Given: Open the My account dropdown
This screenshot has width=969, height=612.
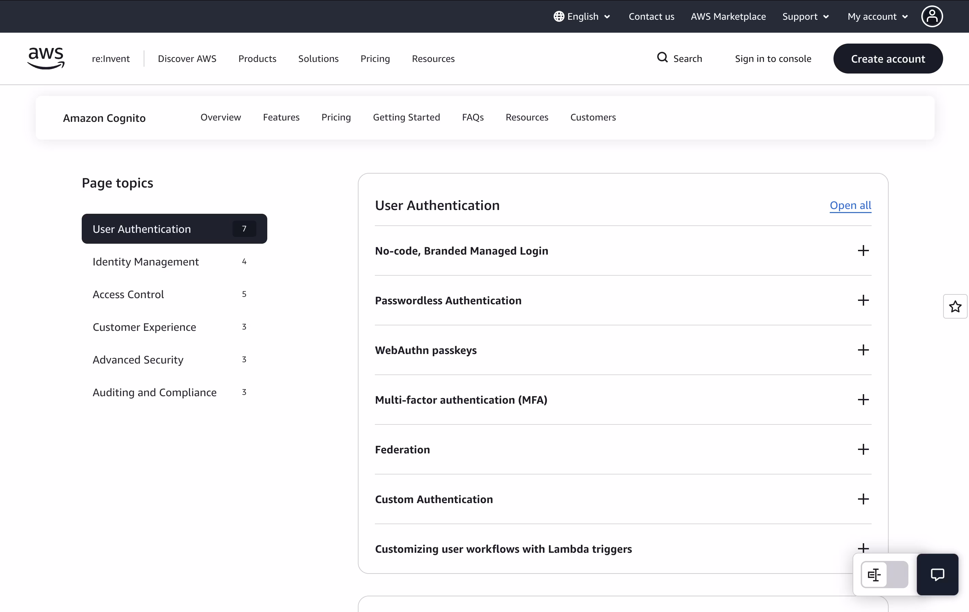Looking at the screenshot, I should click(x=877, y=16).
